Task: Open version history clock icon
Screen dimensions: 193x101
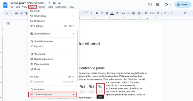Action: 150,4
